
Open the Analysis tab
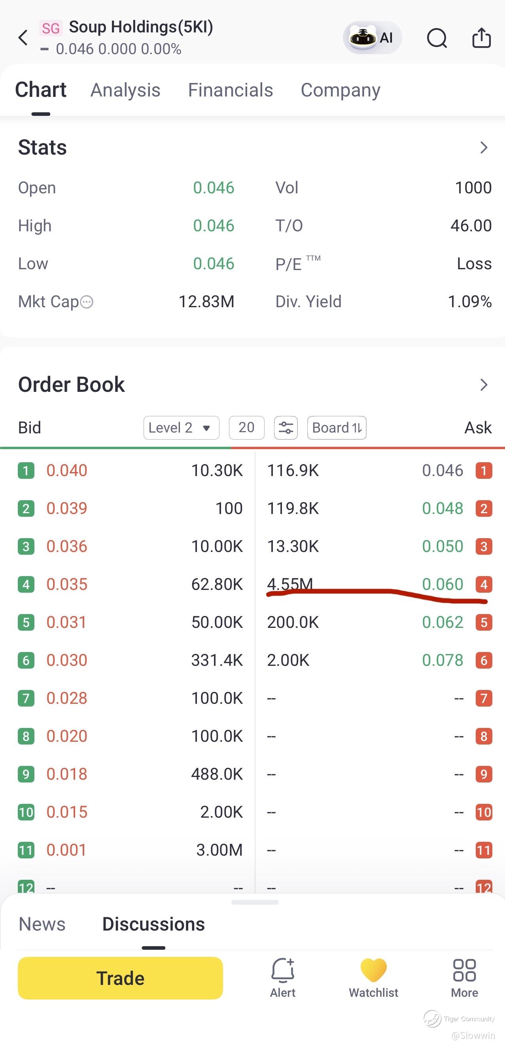click(125, 90)
